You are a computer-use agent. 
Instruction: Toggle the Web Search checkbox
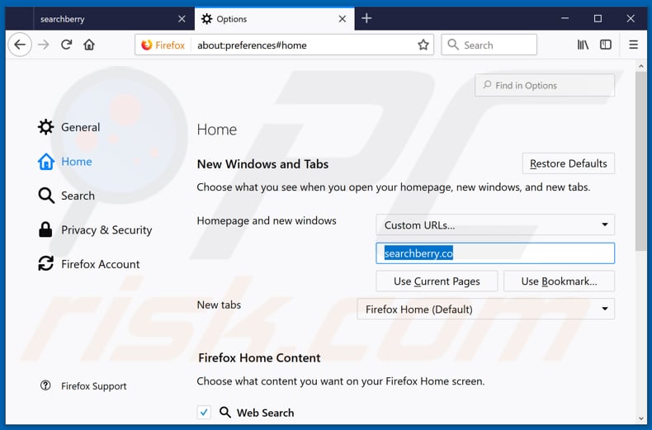pyautogui.click(x=204, y=413)
